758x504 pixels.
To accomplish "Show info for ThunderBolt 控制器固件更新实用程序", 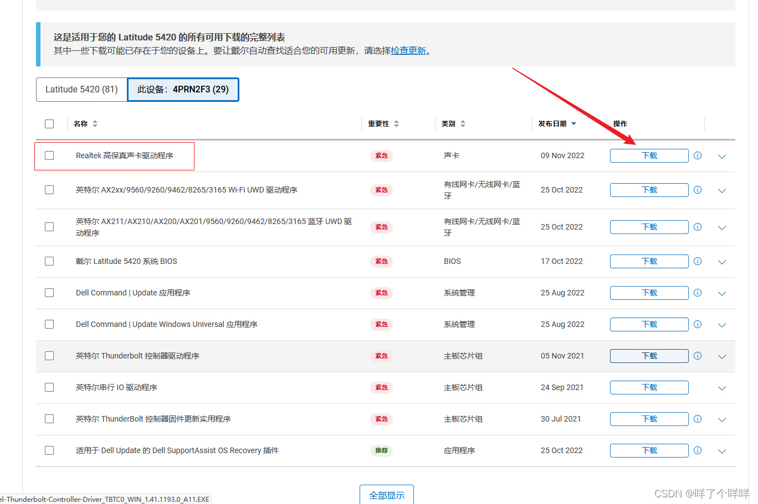I will pos(698,419).
